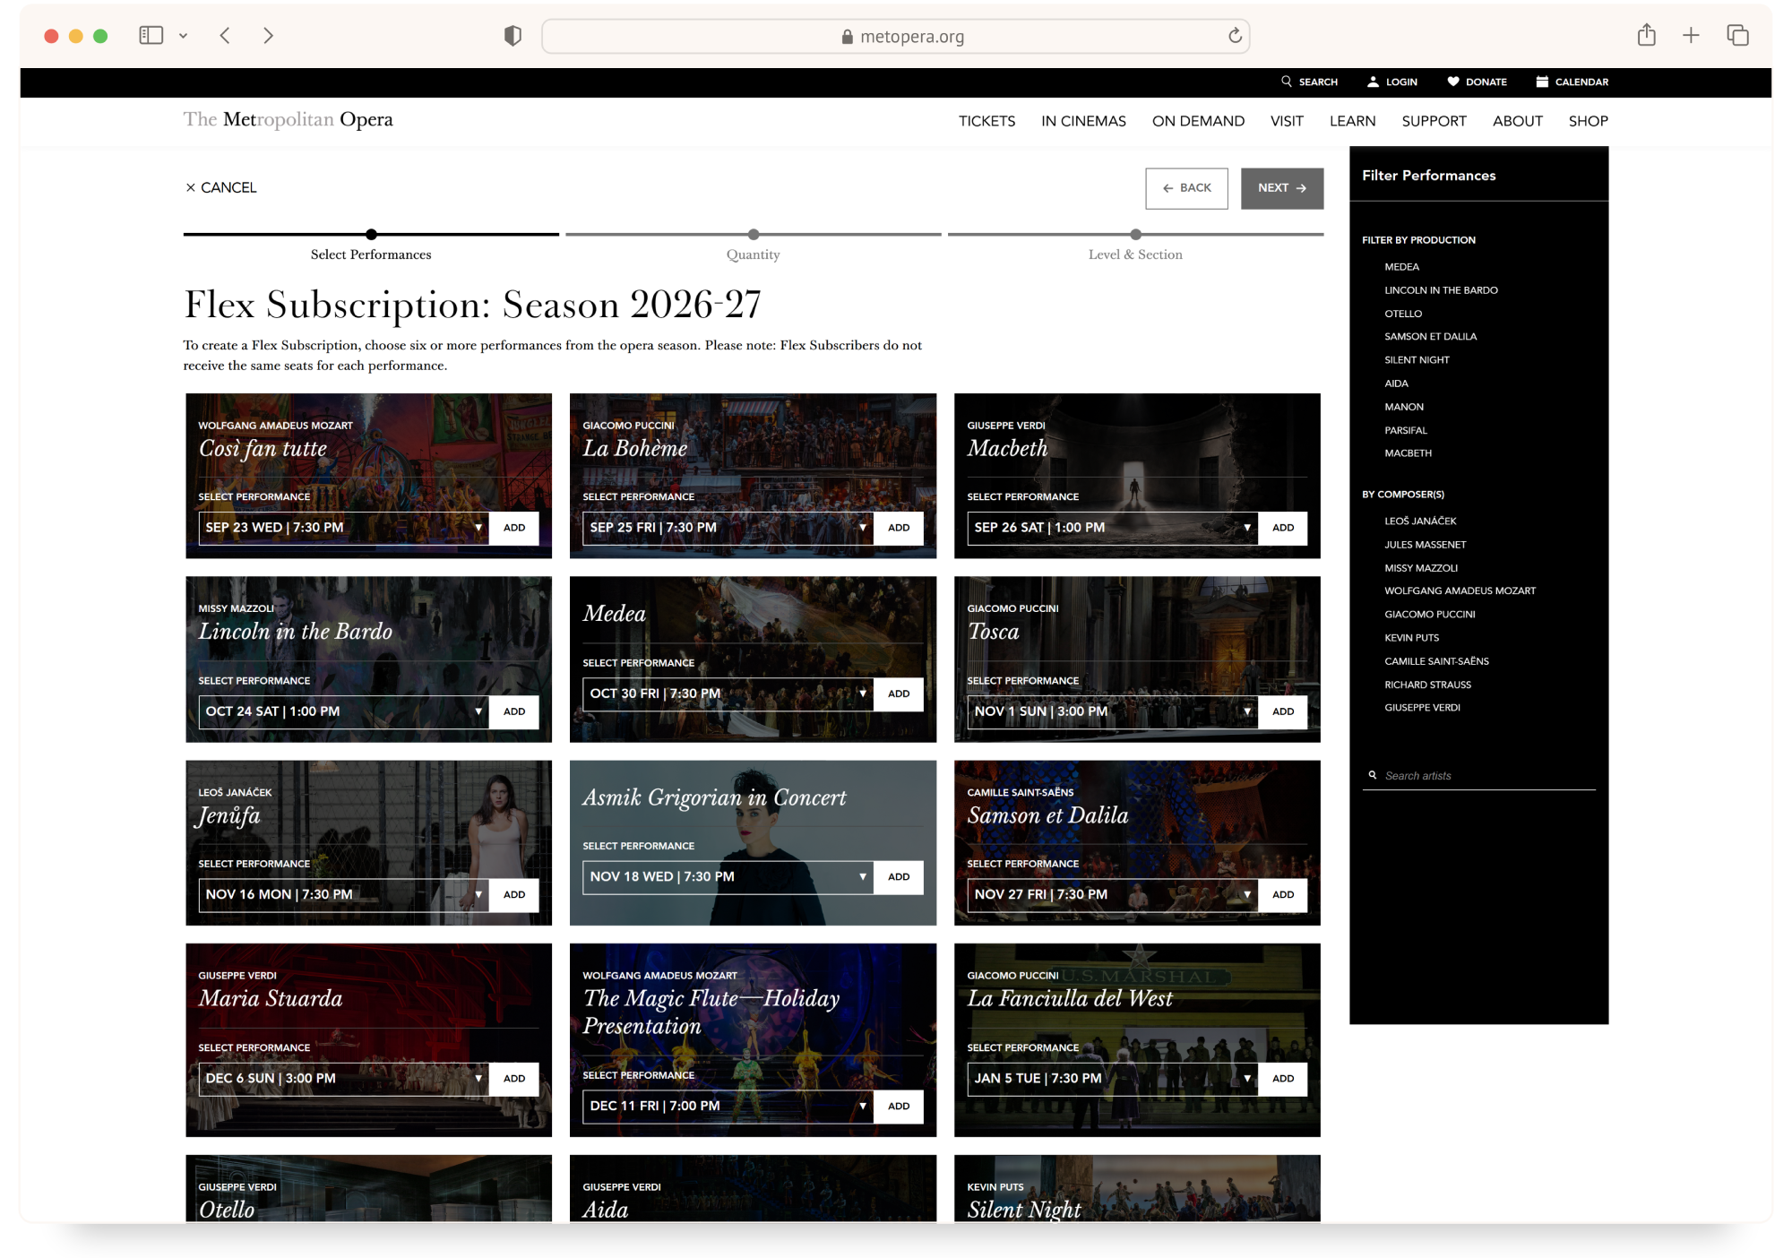Filter by Lincoln in the Bardo production

coord(1441,290)
